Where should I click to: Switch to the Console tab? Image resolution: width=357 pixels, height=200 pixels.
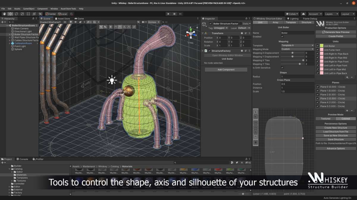tap(22, 159)
